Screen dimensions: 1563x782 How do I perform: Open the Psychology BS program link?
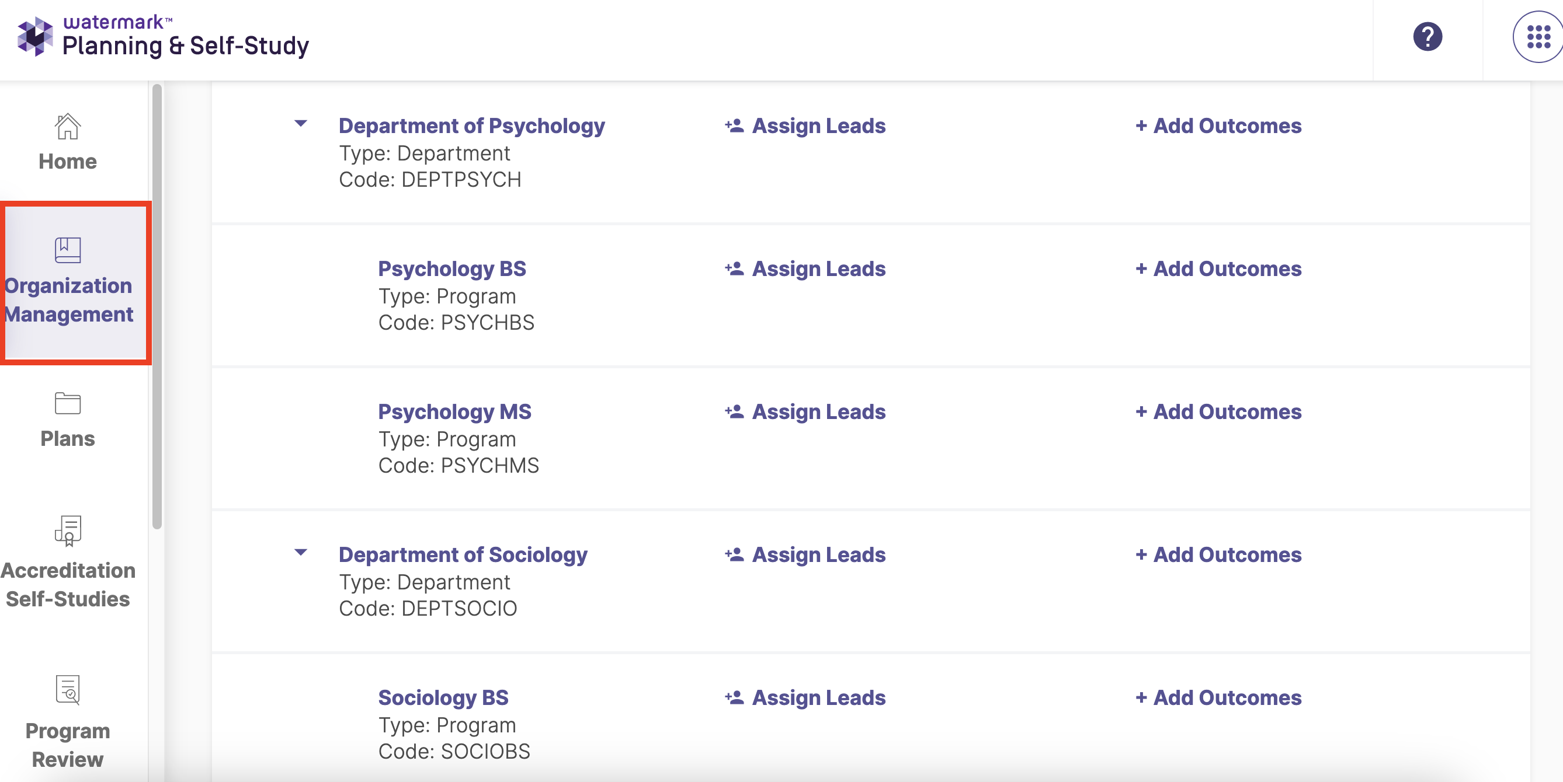pos(452,268)
